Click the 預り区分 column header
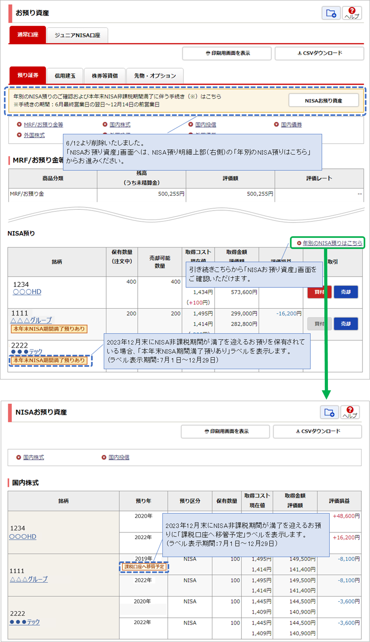The width and height of the screenshot is (370, 642). (190, 501)
